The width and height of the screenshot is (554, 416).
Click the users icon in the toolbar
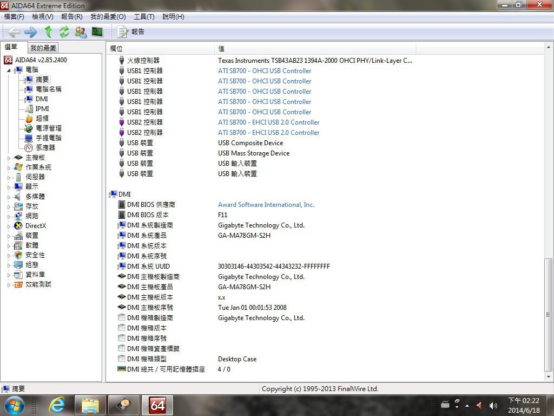click(x=81, y=32)
